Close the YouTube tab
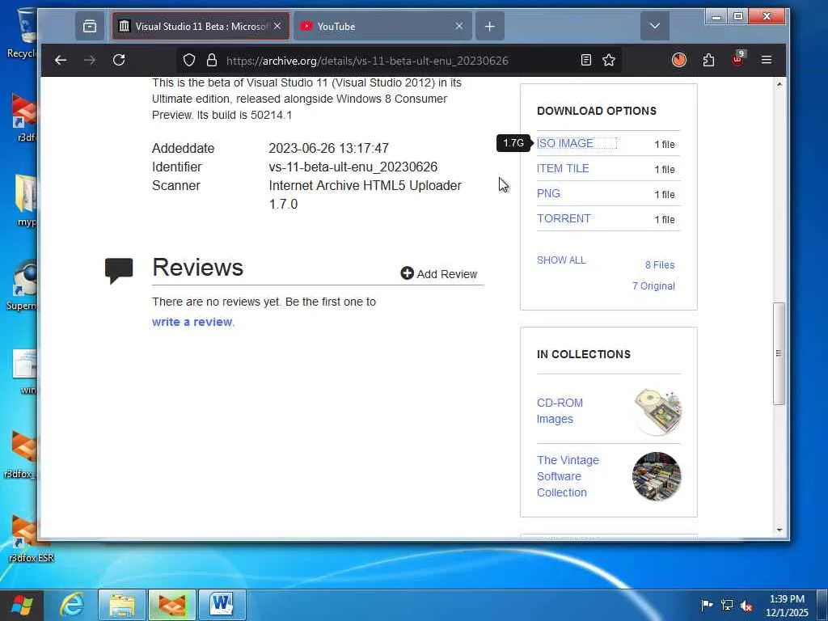The width and height of the screenshot is (828, 621). [459, 26]
